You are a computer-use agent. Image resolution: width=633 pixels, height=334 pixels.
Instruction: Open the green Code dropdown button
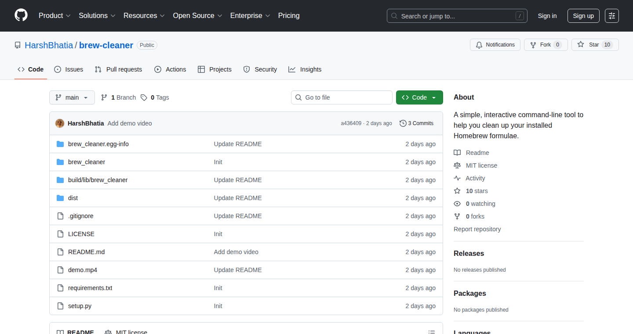tap(419, 97)
